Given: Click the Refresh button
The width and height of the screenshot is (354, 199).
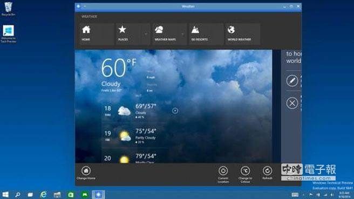Looking at the screenshot, I should tap(267, 173).
